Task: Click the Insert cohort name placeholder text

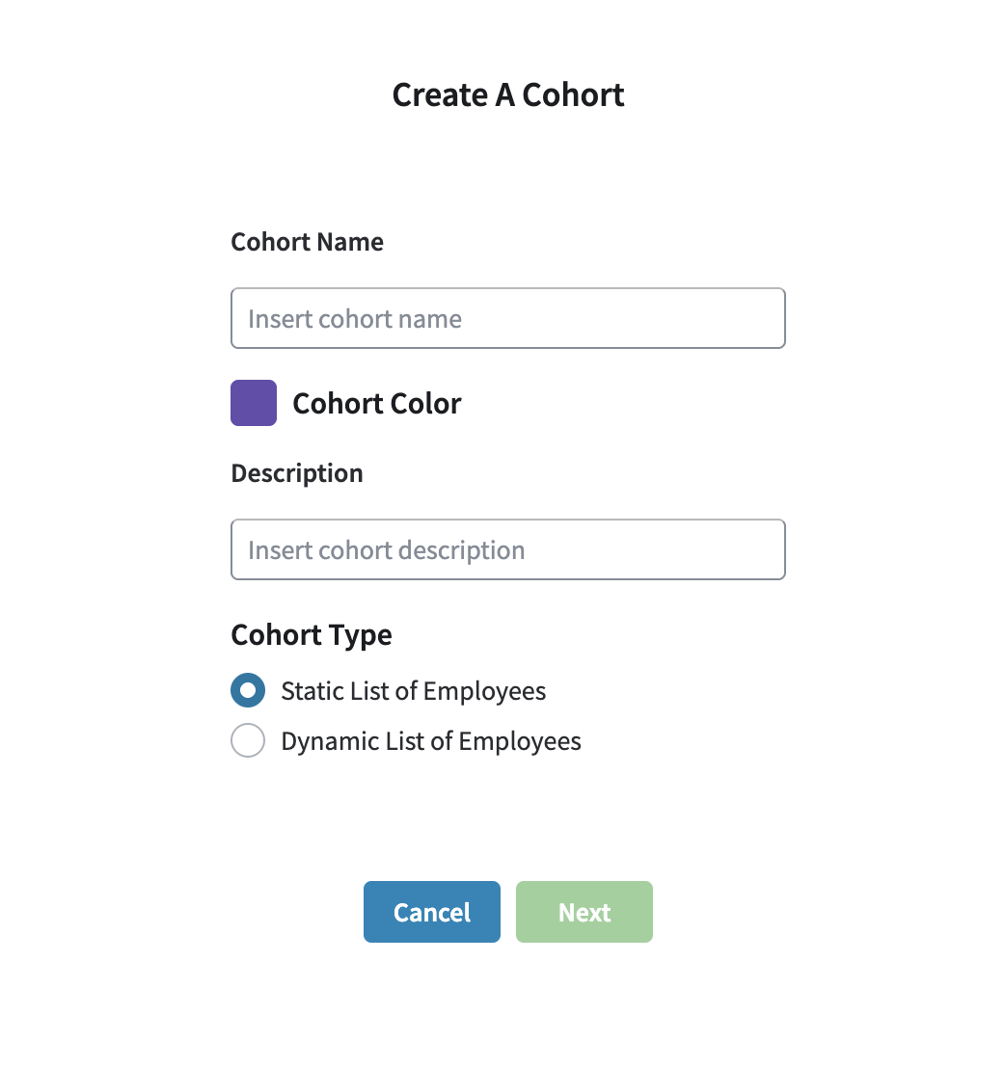Action: (355, 319)
